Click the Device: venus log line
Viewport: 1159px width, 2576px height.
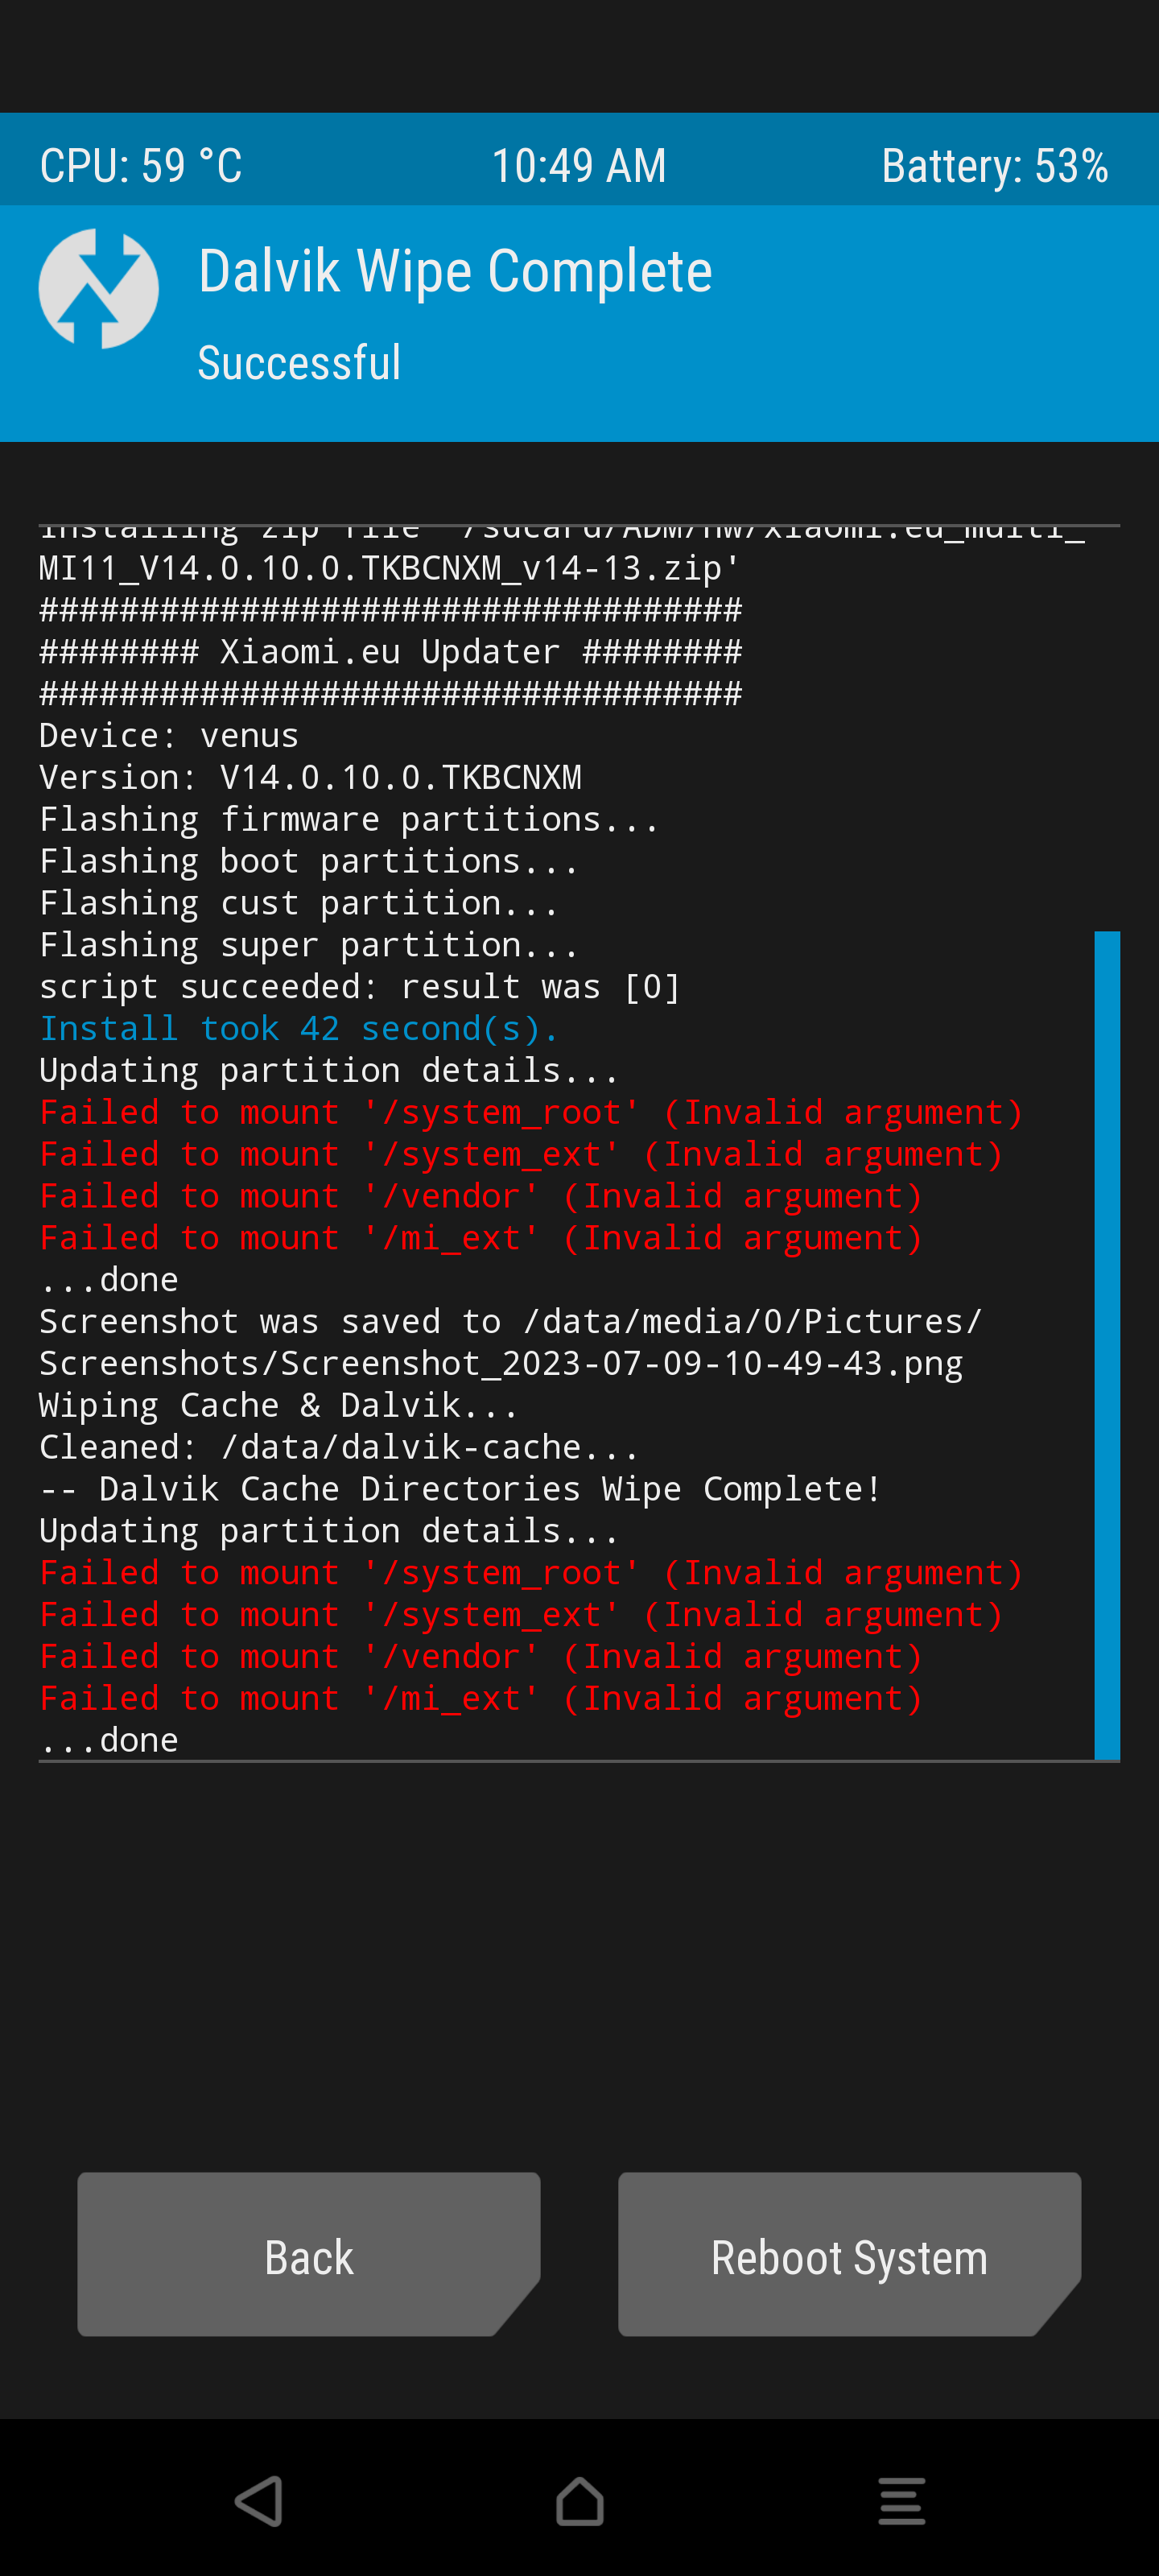(x=169, y=735)
